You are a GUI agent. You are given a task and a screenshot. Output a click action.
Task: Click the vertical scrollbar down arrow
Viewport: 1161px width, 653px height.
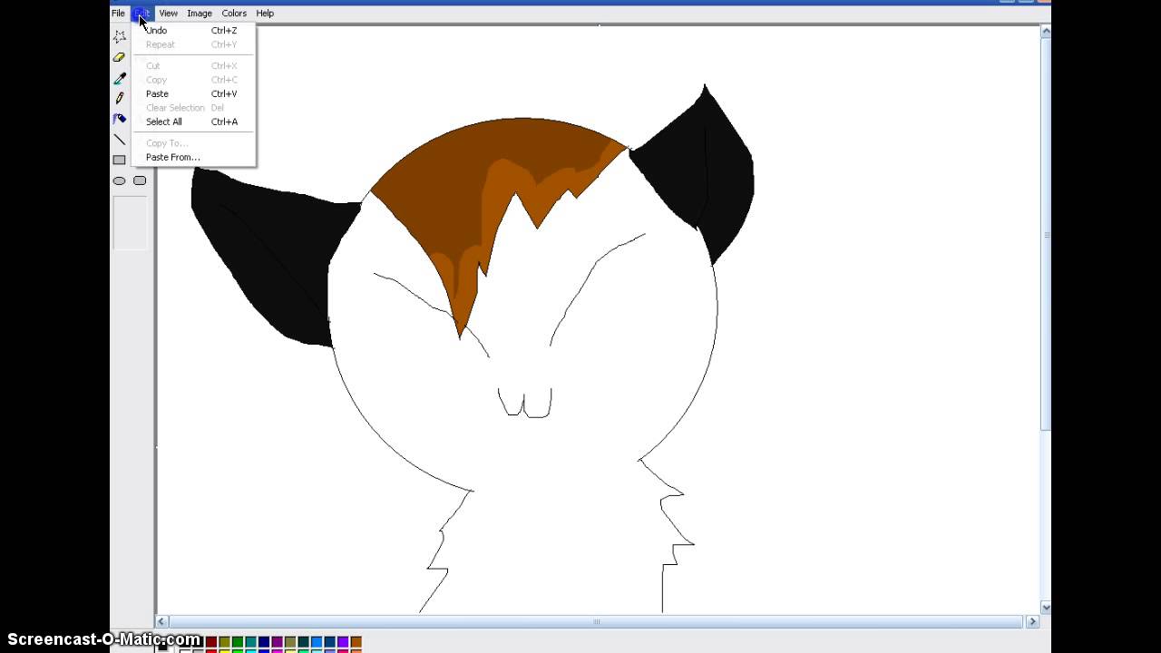click(x=1046, y=608)
